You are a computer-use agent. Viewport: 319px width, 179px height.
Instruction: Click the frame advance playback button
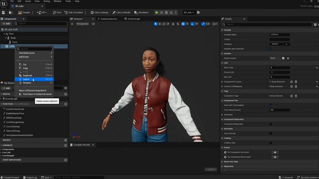161,12
